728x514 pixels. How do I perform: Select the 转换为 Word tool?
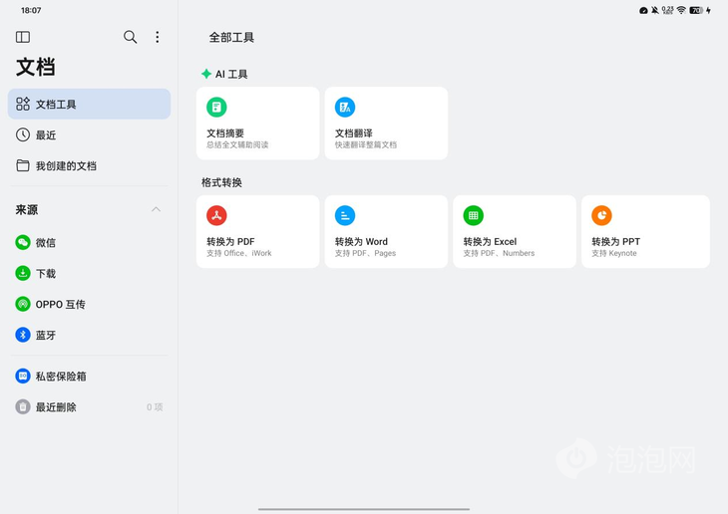(x=386, y=232)
